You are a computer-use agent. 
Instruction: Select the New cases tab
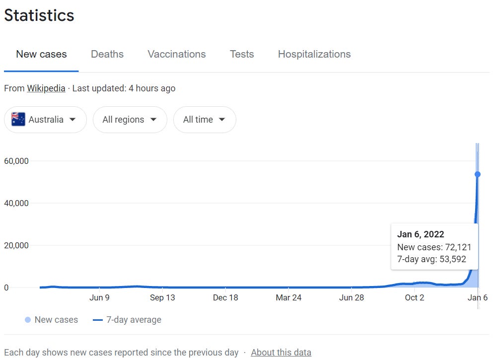[x=41, y=55]
